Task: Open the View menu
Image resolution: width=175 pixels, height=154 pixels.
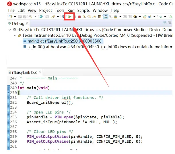Action: 32,10
